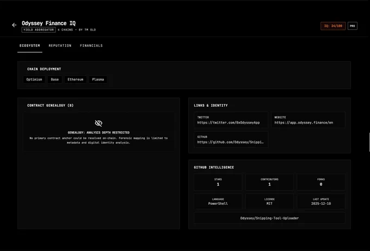
Task: Switch to the Financials tab
Action: [91, 46]
